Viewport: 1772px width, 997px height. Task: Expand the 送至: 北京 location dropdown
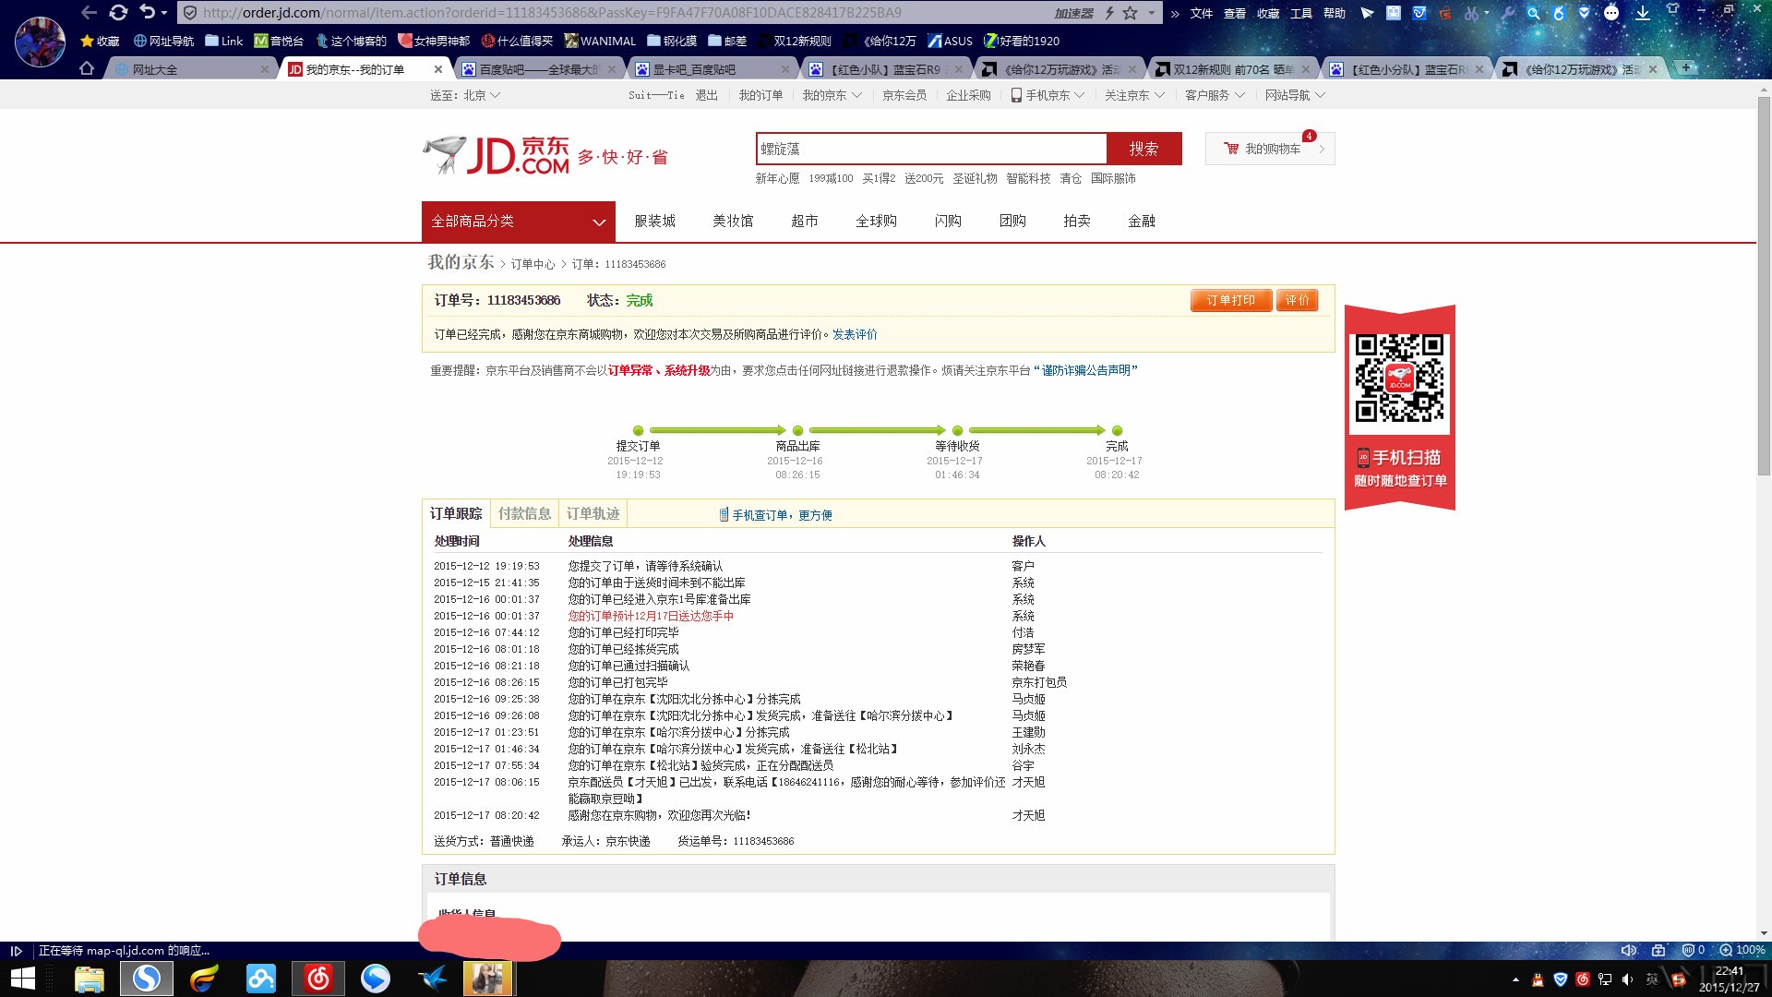[465, 95]
